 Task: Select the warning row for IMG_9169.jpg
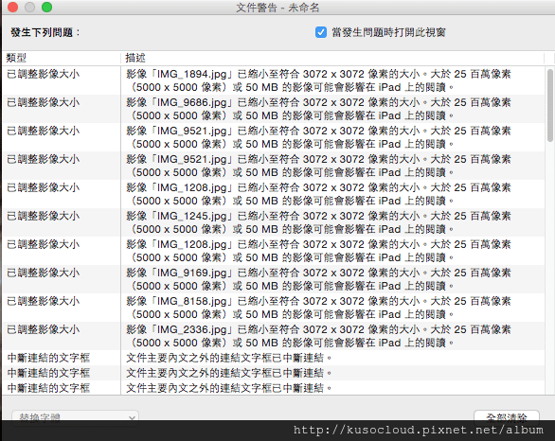pyautogui.click(x=274, y=279)
